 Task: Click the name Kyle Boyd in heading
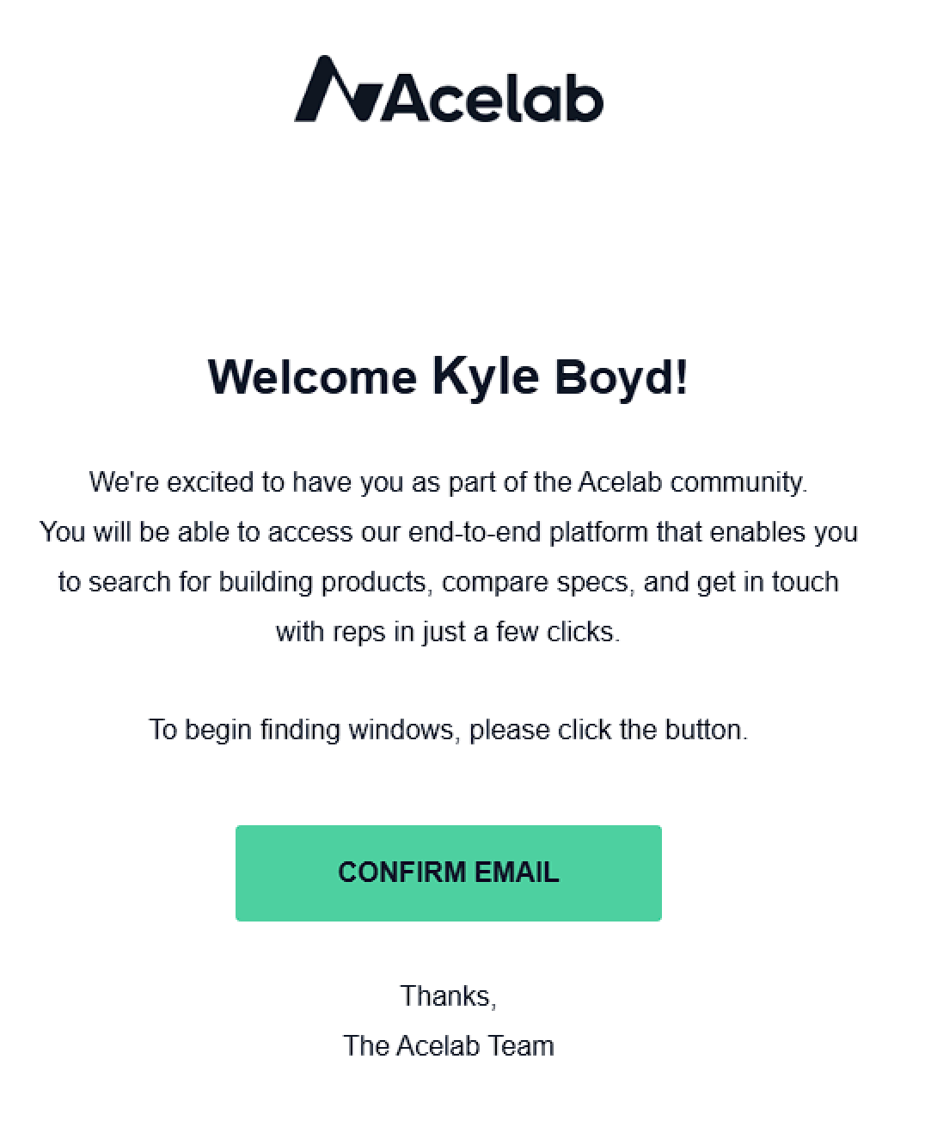pyautogui.click(x=559, y=377)
